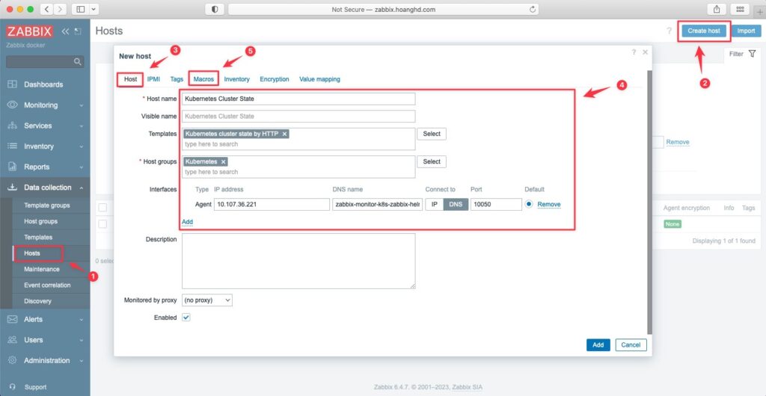This screenshot has width=766, height=396.
Task: Click the help question mark in New host dialog
Action: click(634, 52)
